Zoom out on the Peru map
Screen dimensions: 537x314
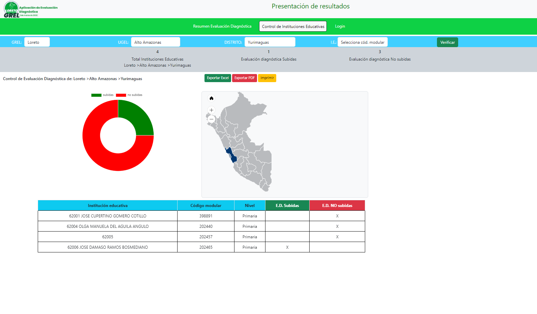tap(212, 119)
